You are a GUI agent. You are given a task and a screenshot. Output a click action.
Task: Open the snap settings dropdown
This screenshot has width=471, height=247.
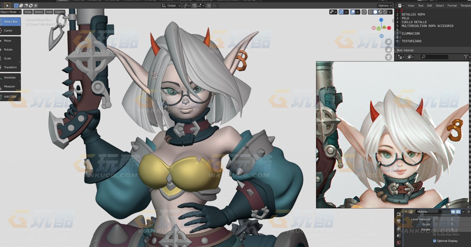[201, 6]
